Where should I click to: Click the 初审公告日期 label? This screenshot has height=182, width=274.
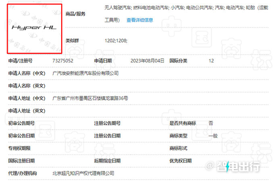pyautogui.click(x=21, y=136)
